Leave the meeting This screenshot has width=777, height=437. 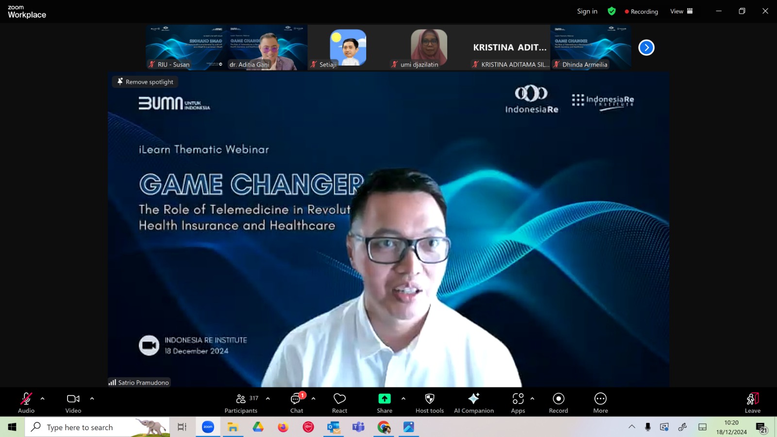point(753,403)
